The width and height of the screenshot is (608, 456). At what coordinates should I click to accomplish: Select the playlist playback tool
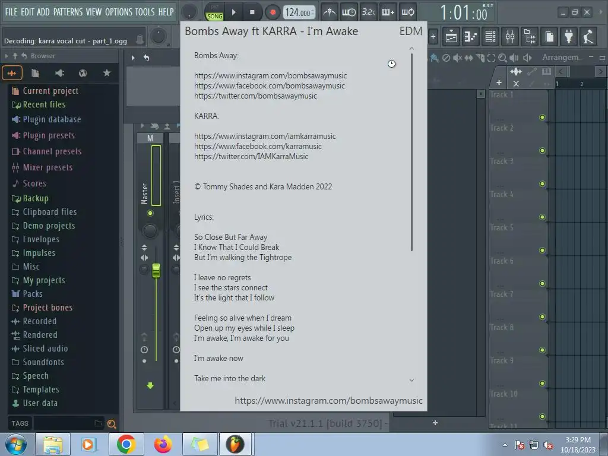(514, 58)
